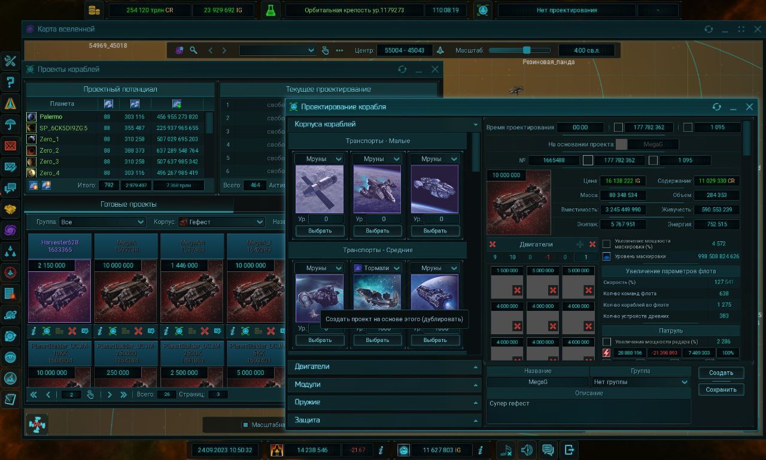Open the Нет группы dropdown

[x=640, y=382]
